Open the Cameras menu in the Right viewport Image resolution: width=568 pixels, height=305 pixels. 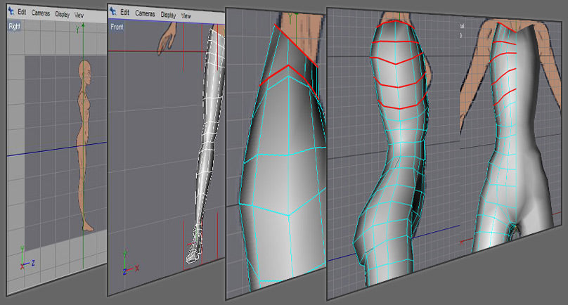41,13
